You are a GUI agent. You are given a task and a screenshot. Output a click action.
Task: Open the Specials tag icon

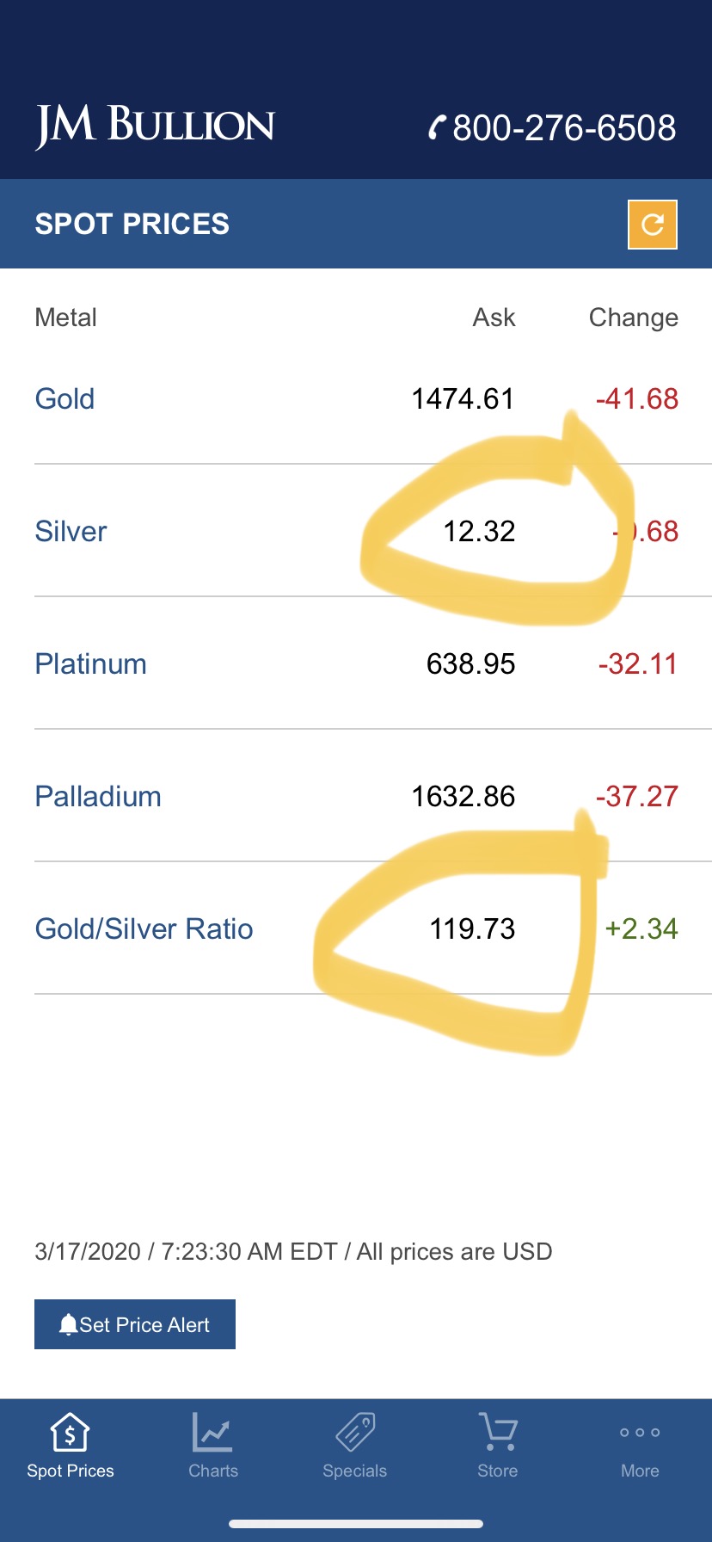click(355, 1432)
